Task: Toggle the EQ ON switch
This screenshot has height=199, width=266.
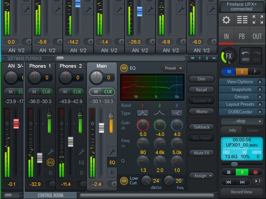Action: (x=124, y=68)
